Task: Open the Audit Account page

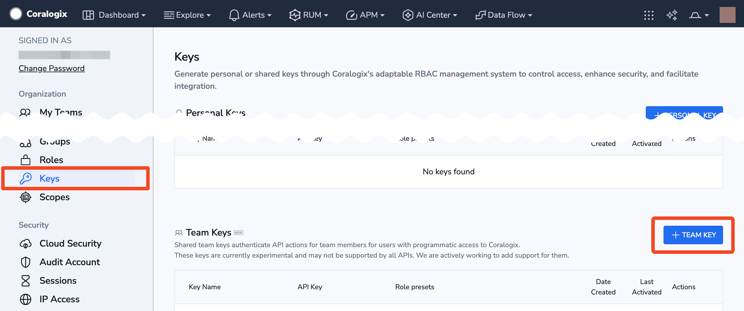Action: tap(70, 262)
